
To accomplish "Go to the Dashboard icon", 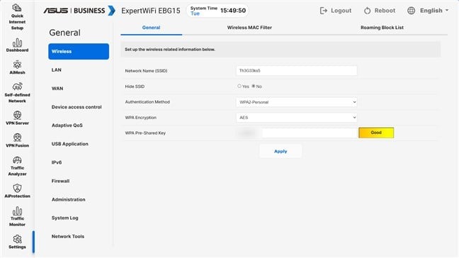I will tap(17, 43).
